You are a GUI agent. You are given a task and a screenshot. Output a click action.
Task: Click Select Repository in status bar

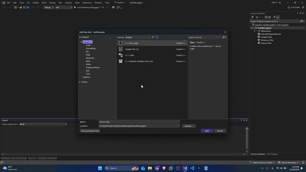(x=288, y=162)
